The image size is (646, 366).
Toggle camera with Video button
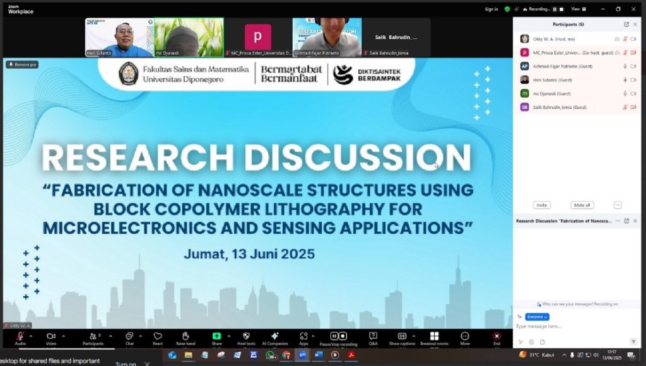click(51, 337)
